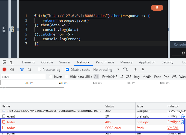Click line number 7 in the JS editor
The height and width of the screenshot is (135, 186).
(x=26, y=44)
